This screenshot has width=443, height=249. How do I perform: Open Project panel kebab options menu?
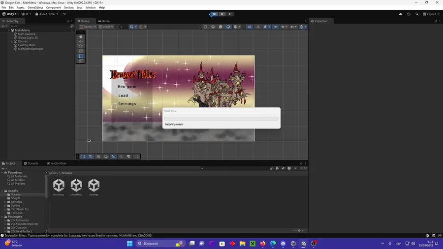coord(305,163)
